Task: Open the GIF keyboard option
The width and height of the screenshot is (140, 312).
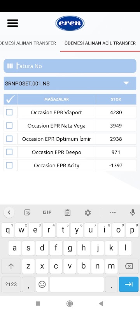Action: coord(47,213)
